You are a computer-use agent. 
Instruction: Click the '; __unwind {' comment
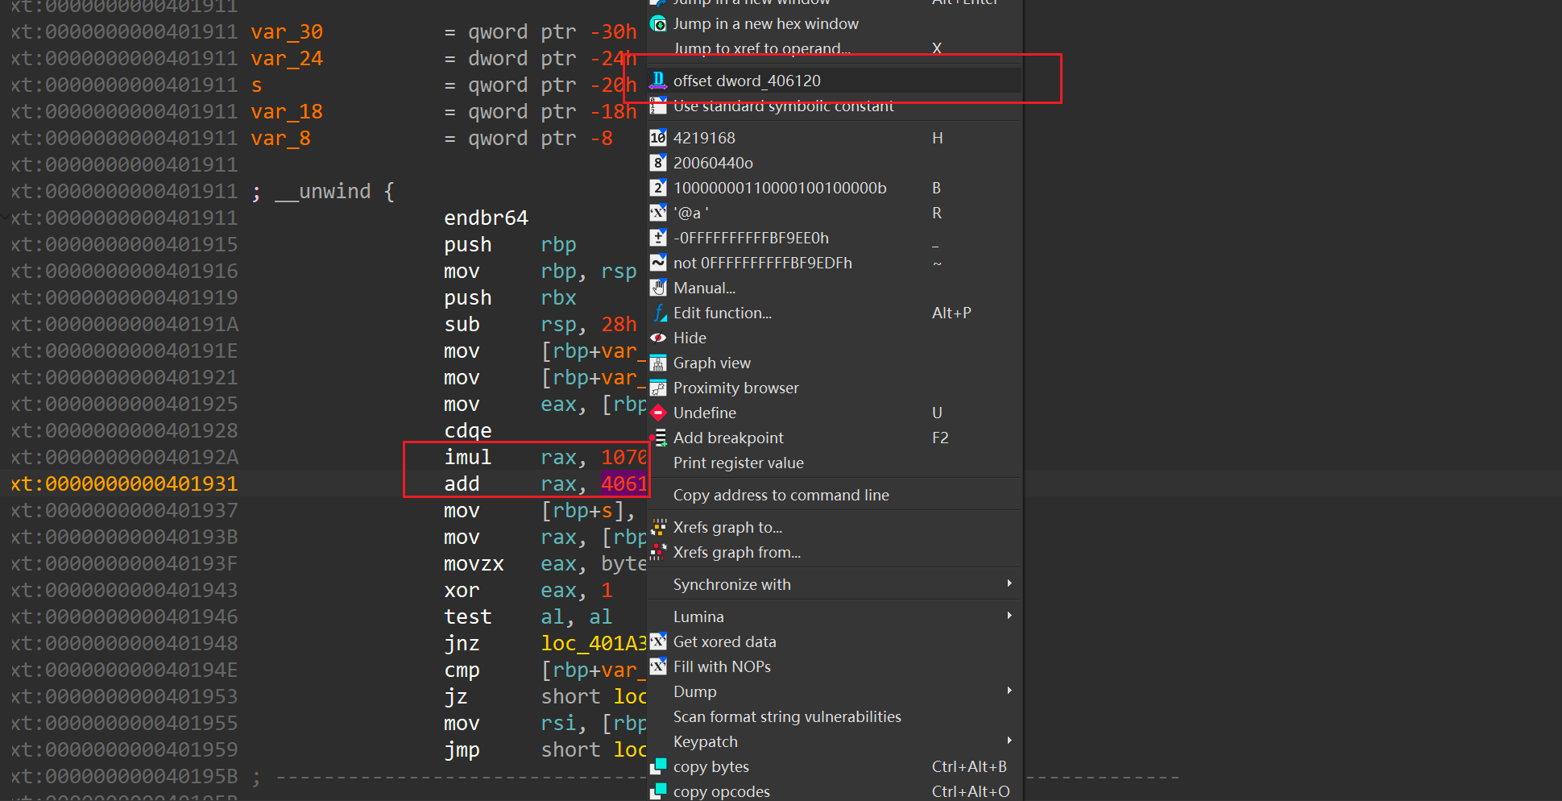(x=323, y=191)
